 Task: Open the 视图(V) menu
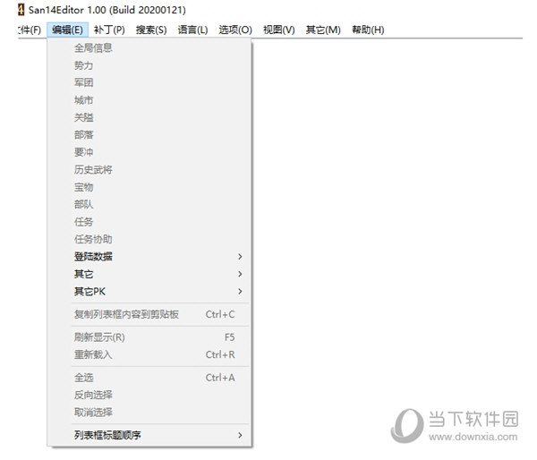(x=279, y=30)
